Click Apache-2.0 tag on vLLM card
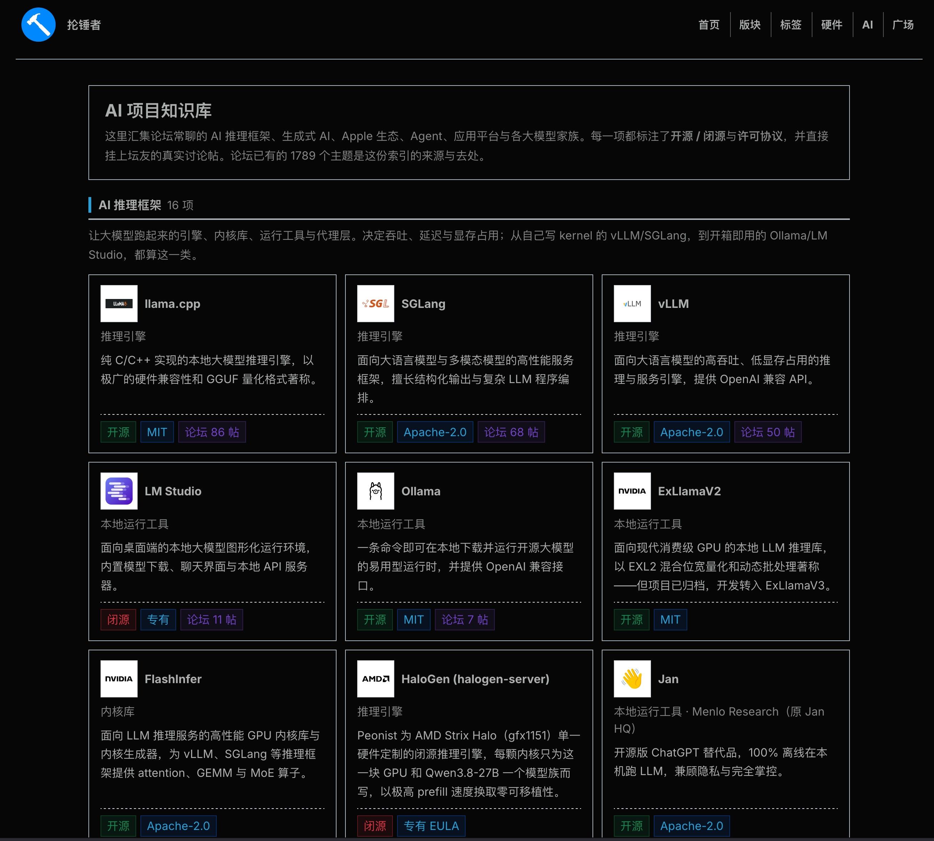The height and width of the screenshot is (841, 934). pyautogui.click(x=691, y=432)
